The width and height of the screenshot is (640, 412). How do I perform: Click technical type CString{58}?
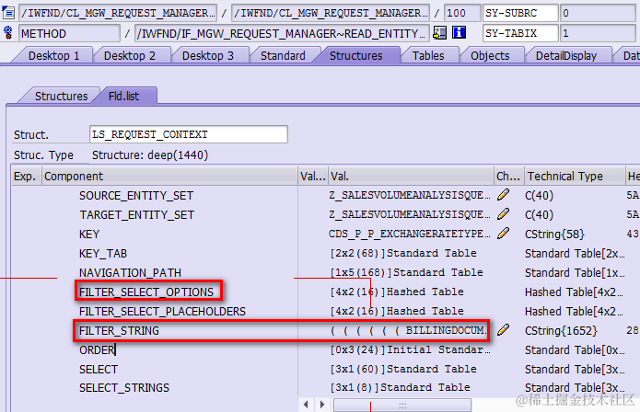click(x=554, y=235)
